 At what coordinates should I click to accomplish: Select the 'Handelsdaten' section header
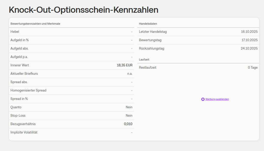pos(148,24)
